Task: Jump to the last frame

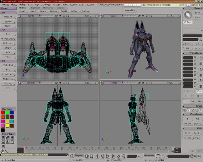Action: coord(113,156)
